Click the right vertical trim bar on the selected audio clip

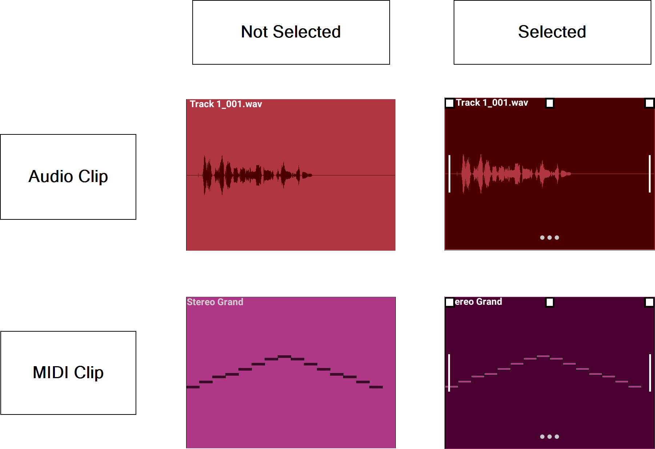click(650, 174)
